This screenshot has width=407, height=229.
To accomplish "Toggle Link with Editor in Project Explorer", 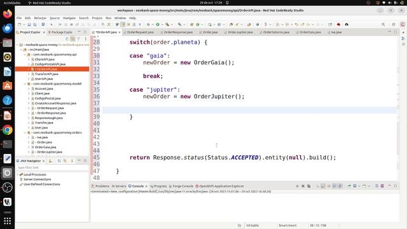I will click(x=72, y=39).
